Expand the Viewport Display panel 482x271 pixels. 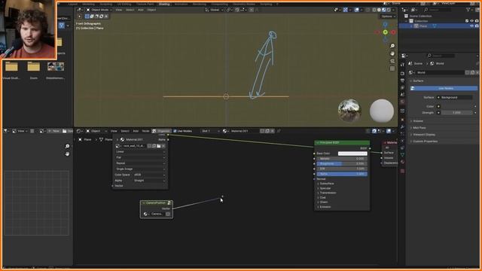tap(423, 135)
